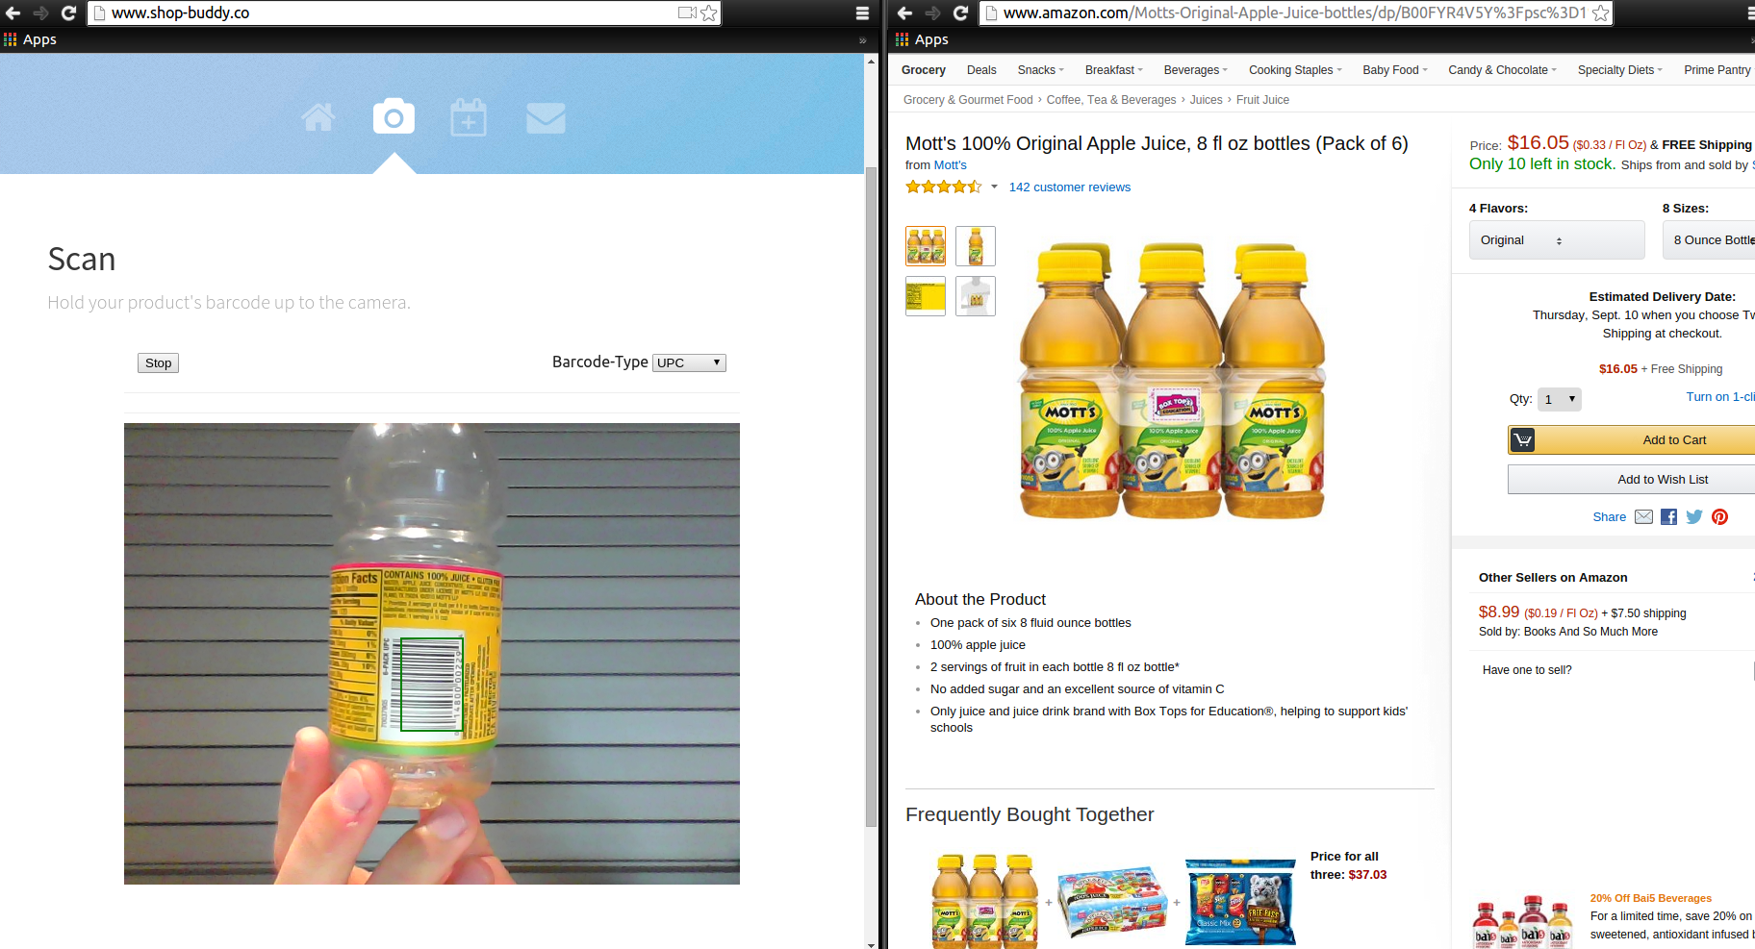Click camera indicator icon in shop-buddy address bar

point(687,12)
